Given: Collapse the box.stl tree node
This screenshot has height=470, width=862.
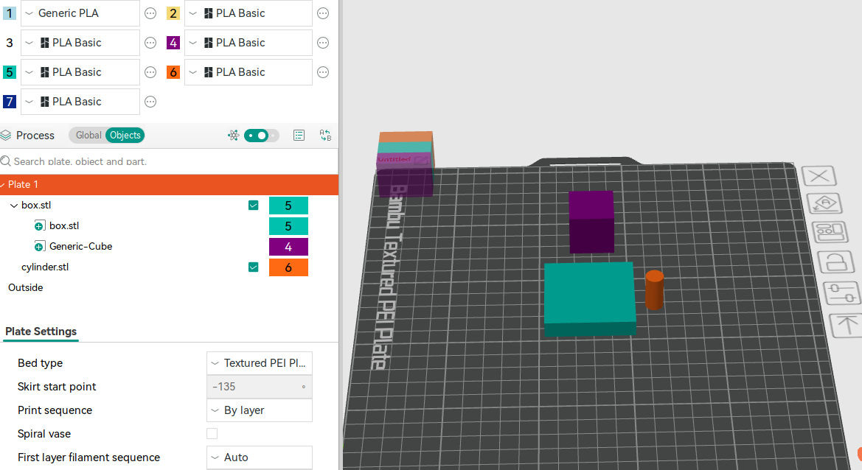Looking at the screenshot, I should click(x=14, y=206).
